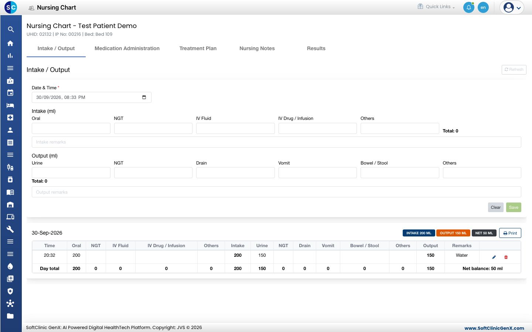532x332 pixels.
Task: Go to home icon in sidebar
Action: click(10, 43)
